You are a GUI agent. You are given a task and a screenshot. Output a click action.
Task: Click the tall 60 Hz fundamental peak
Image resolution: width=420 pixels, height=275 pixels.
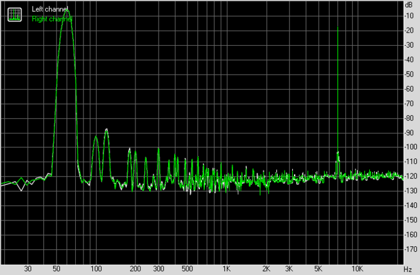66,11
